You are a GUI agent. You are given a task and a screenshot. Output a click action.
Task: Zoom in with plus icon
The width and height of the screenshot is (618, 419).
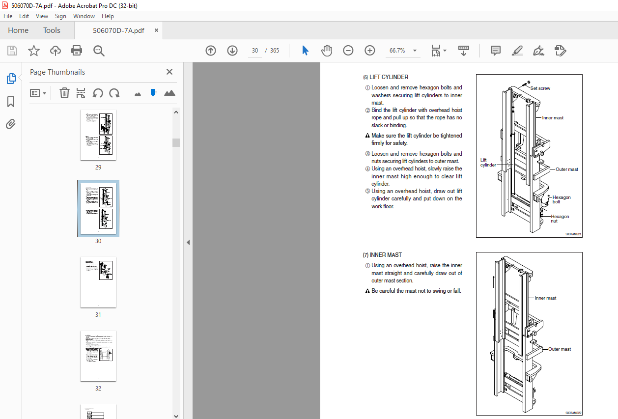pos(370,51)
